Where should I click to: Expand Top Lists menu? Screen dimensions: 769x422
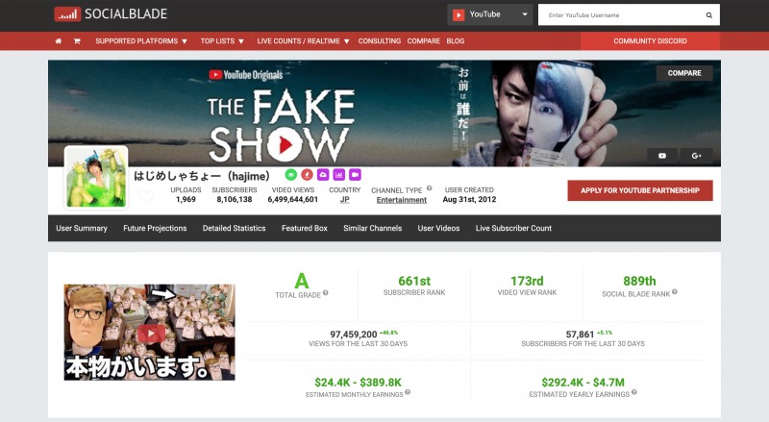222,41
